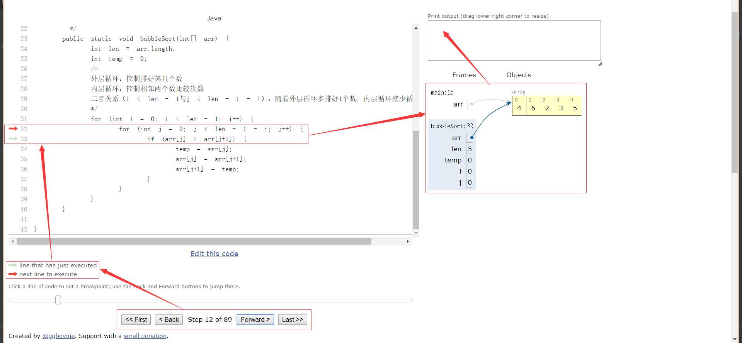Click horizontal scrollbar right arrow

click(408, 241)
